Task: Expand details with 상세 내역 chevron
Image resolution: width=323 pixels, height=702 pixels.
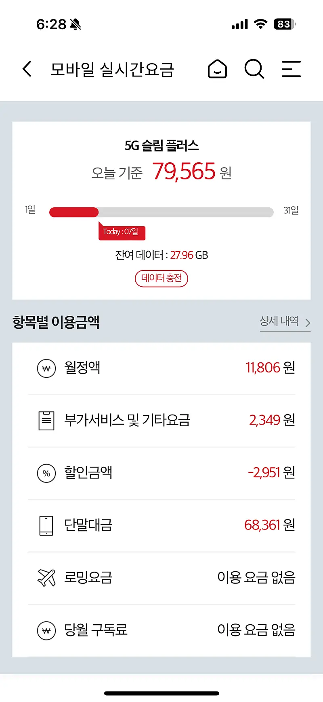Action: (308, 323)
